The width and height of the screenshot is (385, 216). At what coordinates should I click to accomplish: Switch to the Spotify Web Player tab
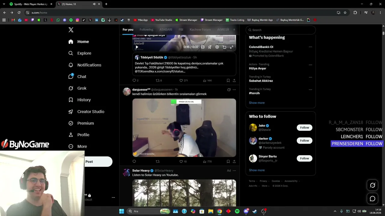click(x=31, y=4)
